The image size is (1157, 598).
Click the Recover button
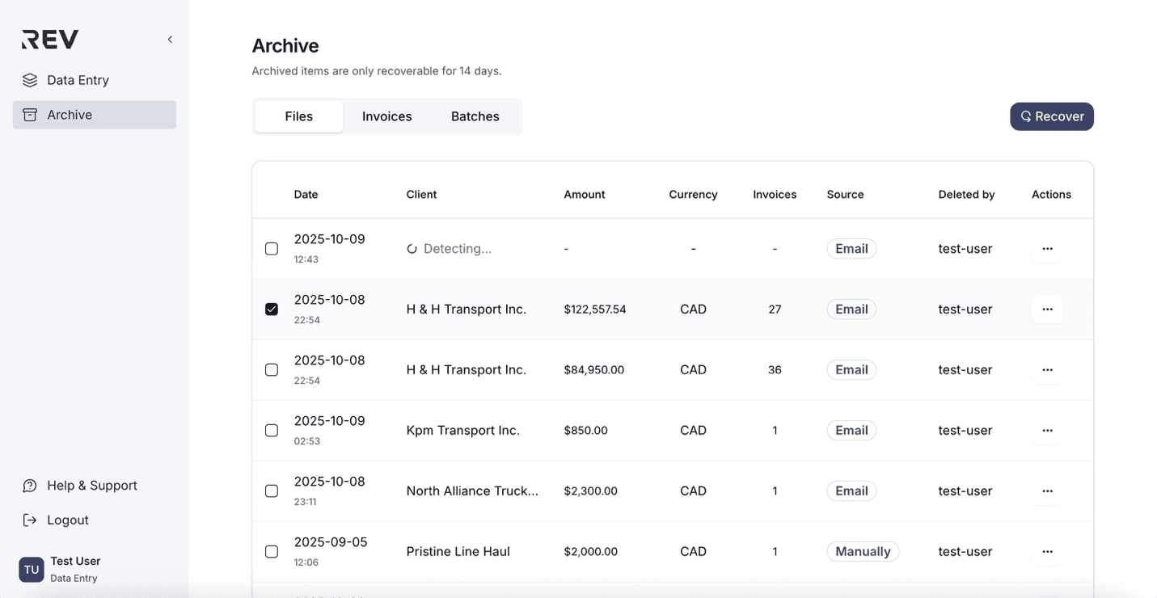tap(1051, 116)
